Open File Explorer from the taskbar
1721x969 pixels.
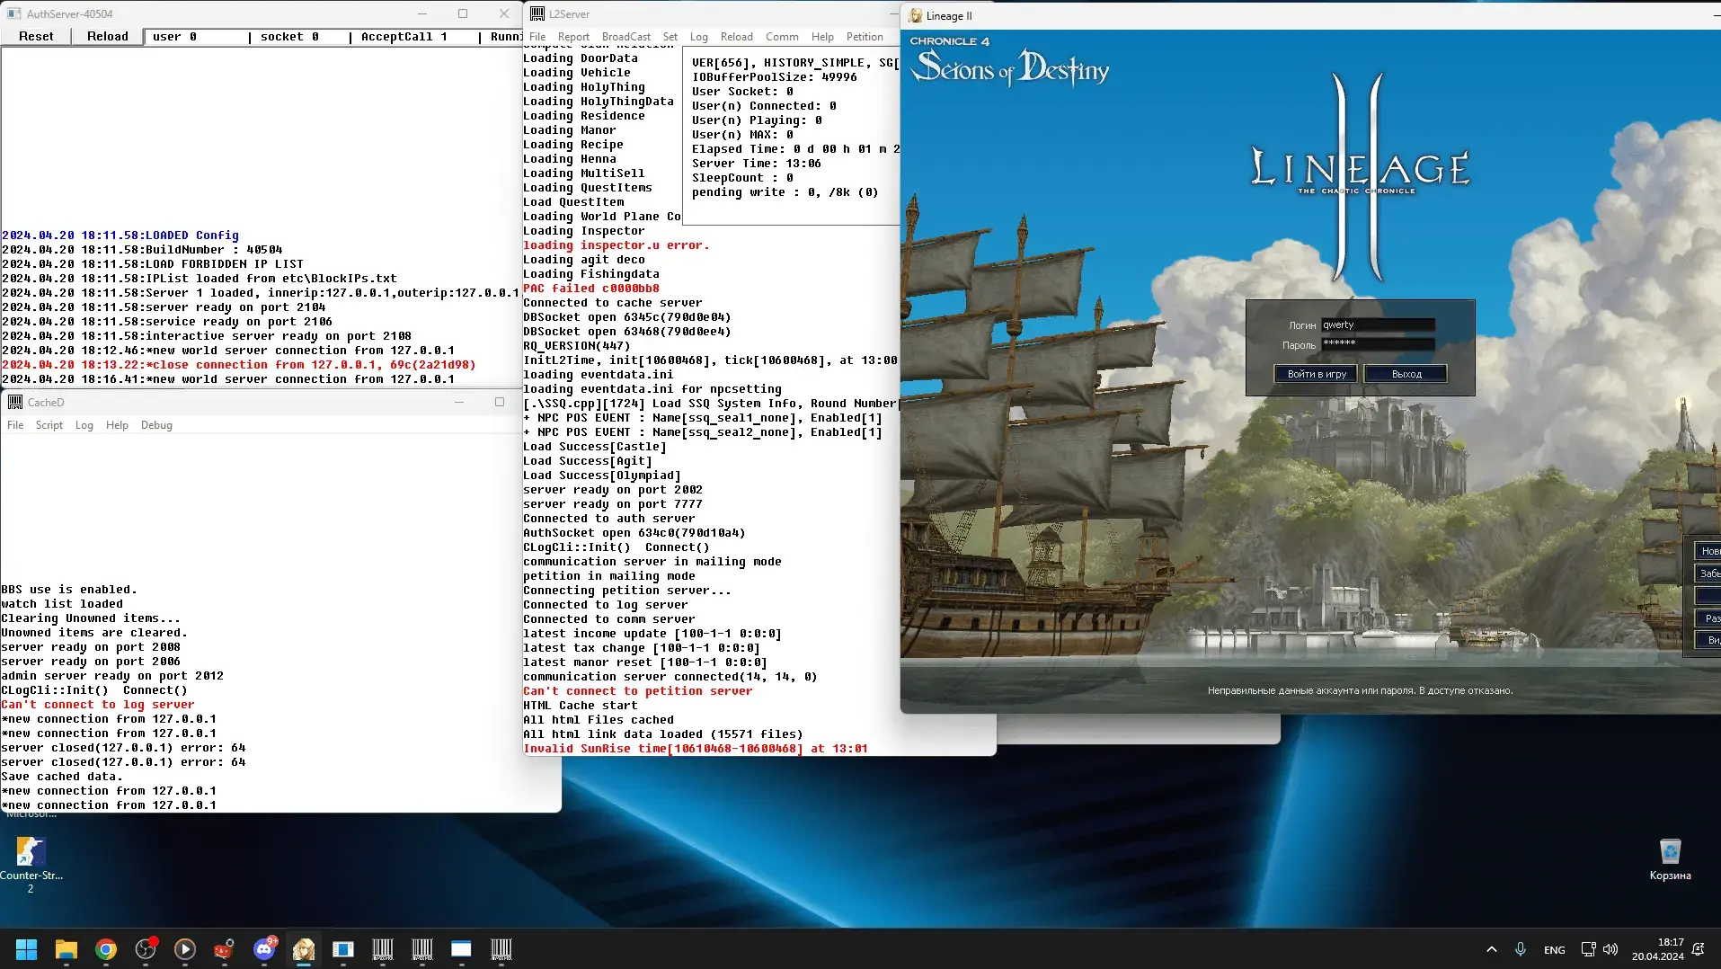point(67,949)
